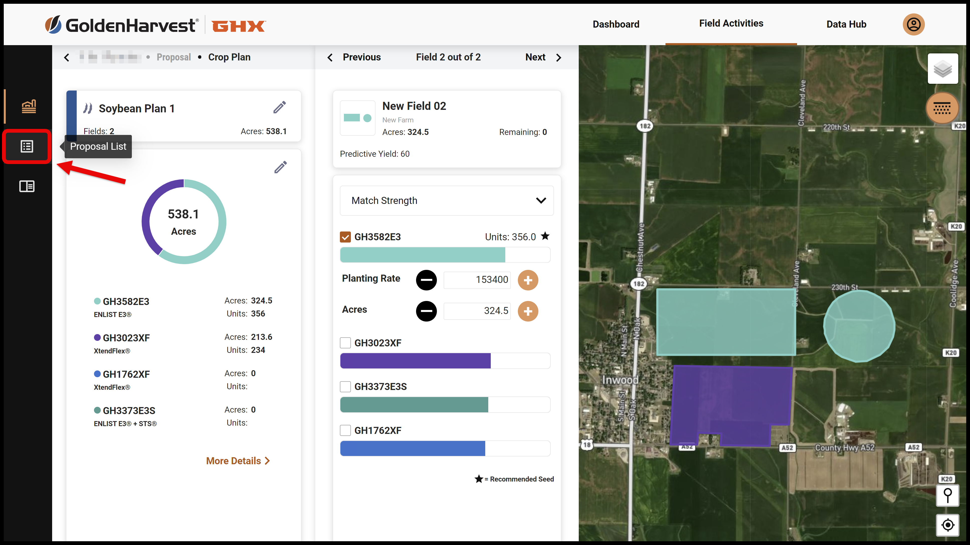
Task: Click the New Farm label
Action: click(398, 120)
